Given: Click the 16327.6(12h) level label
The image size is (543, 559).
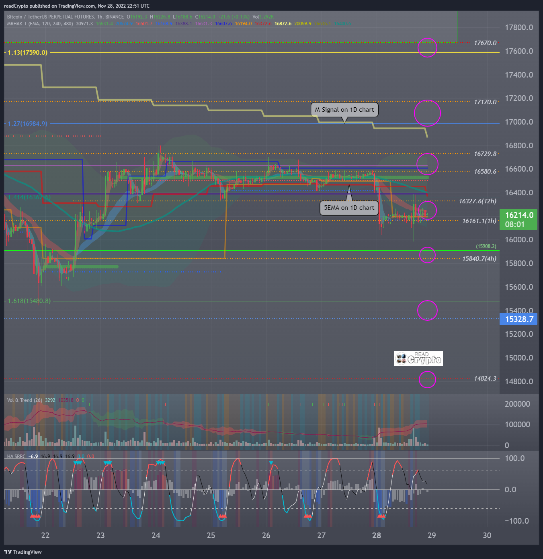Looking at the screenshot, I should (477, 201).
